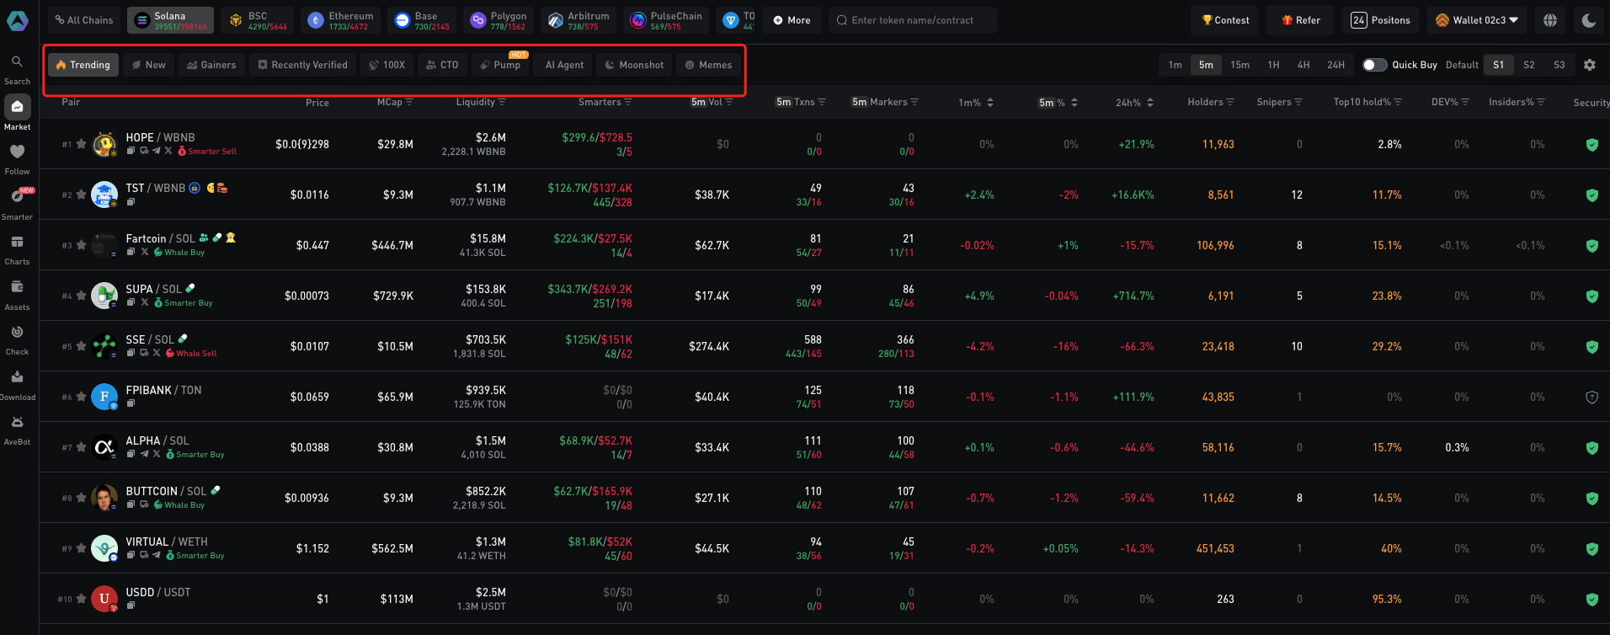Select the S2 preset option

point(1529,65)
